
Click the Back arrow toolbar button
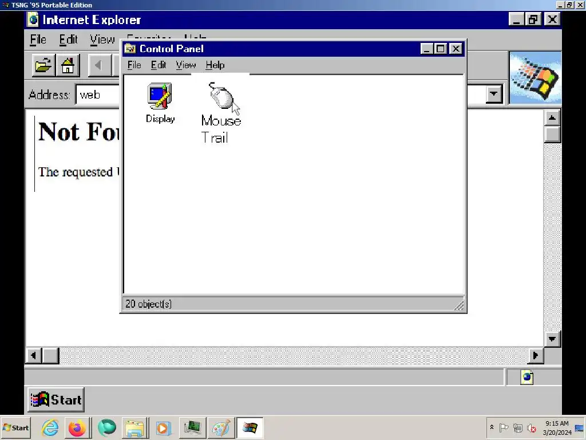point(100,65)
